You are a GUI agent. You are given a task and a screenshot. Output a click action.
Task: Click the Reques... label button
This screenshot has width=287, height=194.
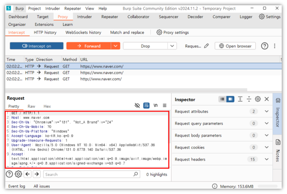click(x=193, y=46)
